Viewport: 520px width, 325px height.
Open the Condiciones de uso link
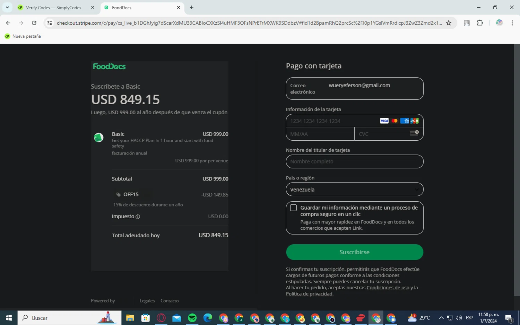(x=388, y=288)
